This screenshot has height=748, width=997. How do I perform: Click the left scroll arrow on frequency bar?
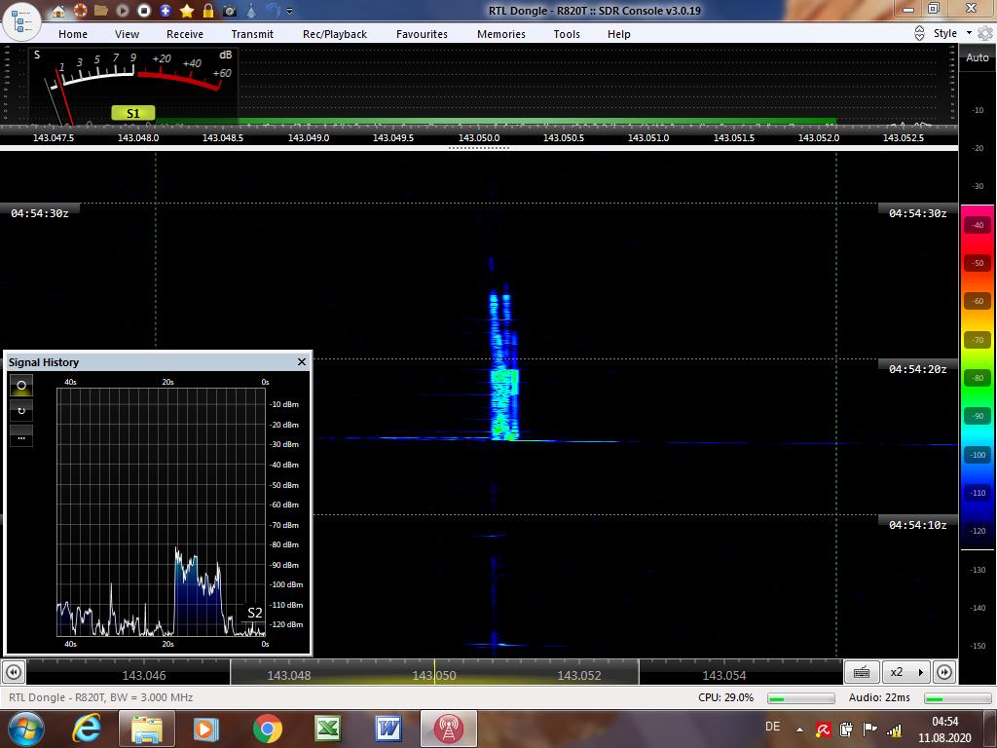point(14,672)
